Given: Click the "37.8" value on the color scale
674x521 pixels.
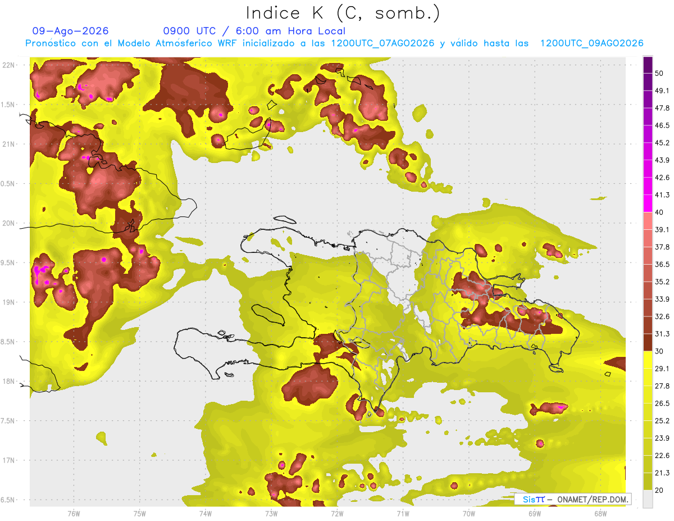Looking at the screenshot, I should 662,247.
